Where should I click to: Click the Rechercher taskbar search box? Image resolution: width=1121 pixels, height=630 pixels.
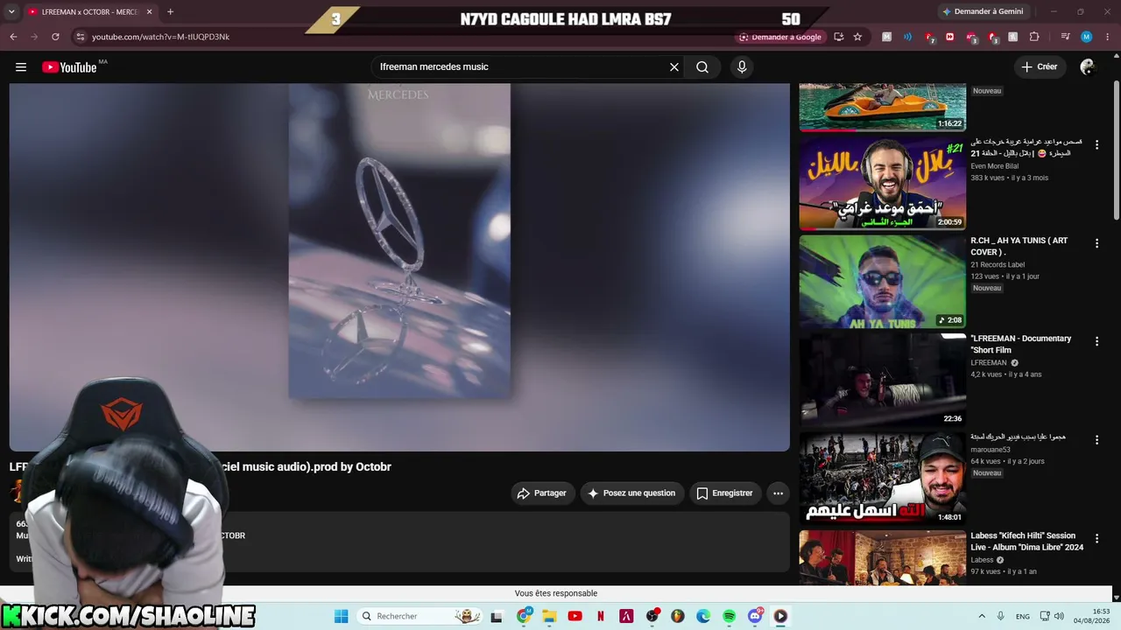tap(421, 616)
